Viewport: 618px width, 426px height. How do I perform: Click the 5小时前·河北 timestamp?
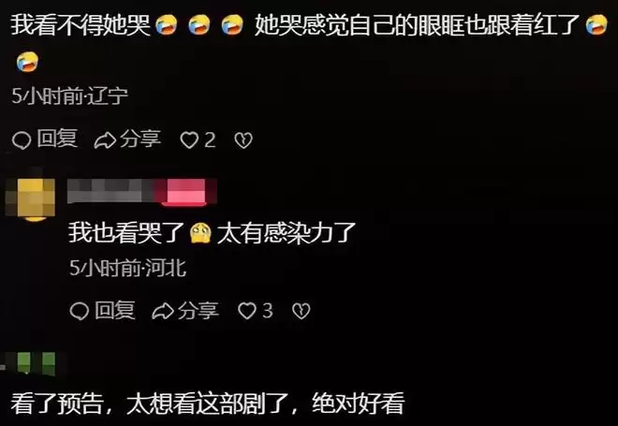[x=127, y=269]
